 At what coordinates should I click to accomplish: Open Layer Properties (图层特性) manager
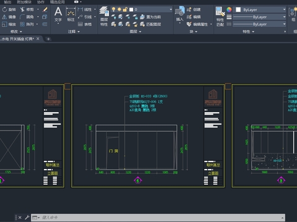[x=104, y=17]
